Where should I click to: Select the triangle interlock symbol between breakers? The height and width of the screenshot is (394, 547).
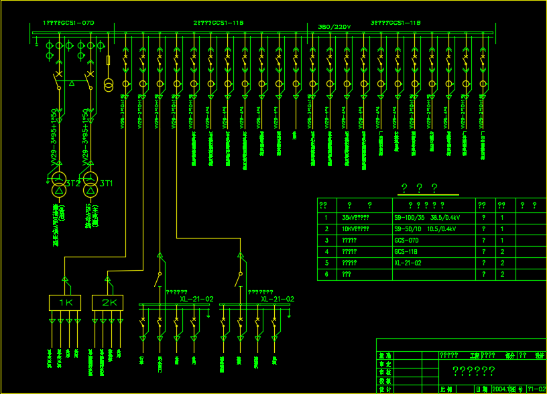[x=72, y=86]
